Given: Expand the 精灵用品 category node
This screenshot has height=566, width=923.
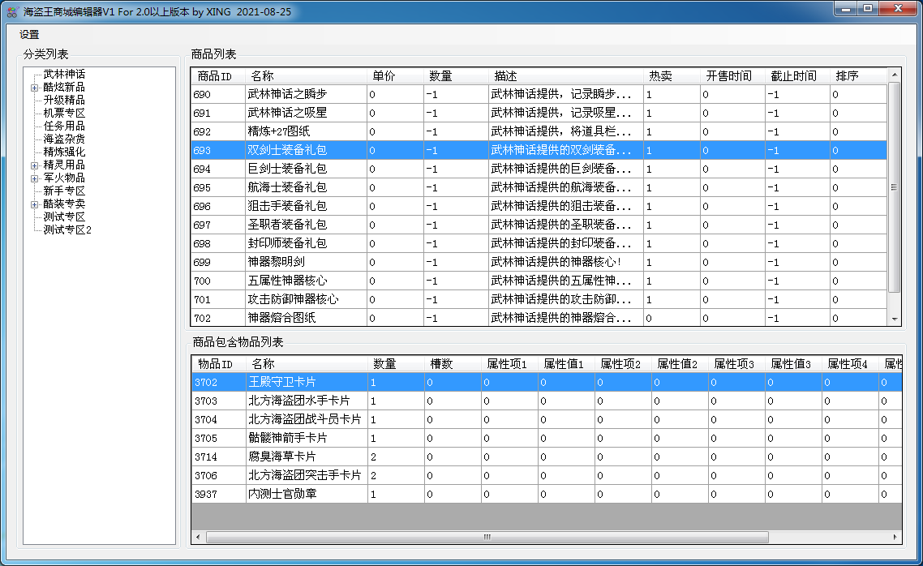Looking at the screenshot, I should [x=35, y=165].
